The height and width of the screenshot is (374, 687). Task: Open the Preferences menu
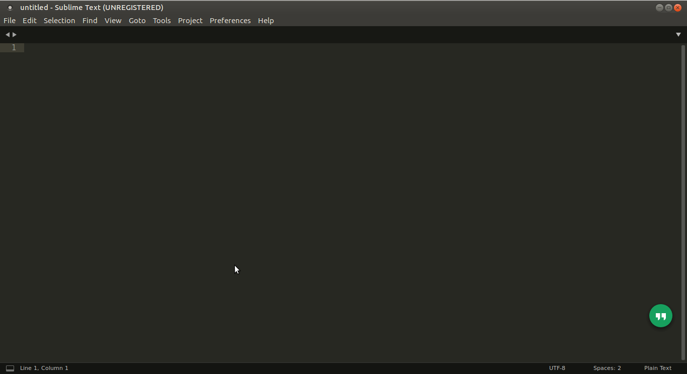pos(230,21)
